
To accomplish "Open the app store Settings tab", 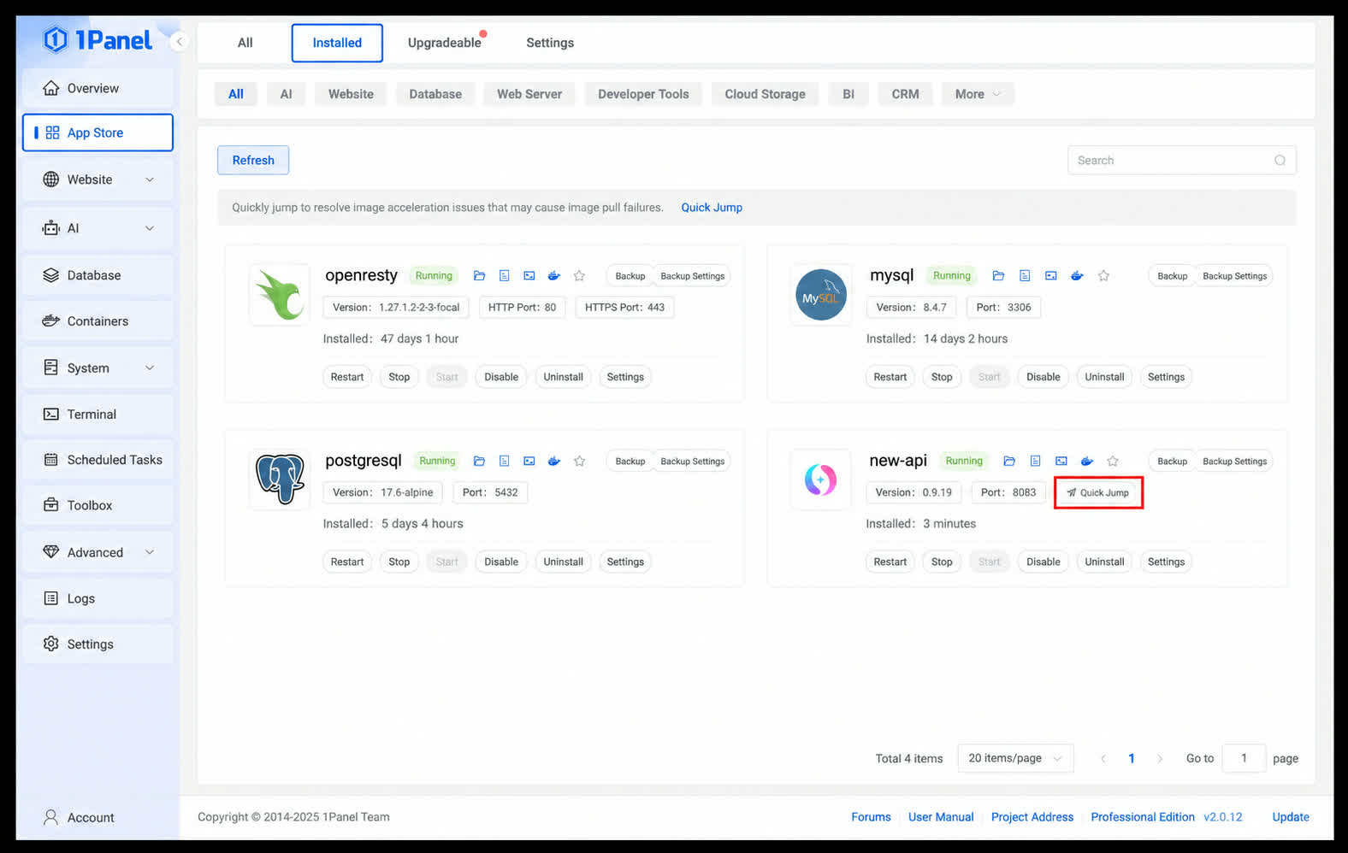I will [x=550, y=43].
